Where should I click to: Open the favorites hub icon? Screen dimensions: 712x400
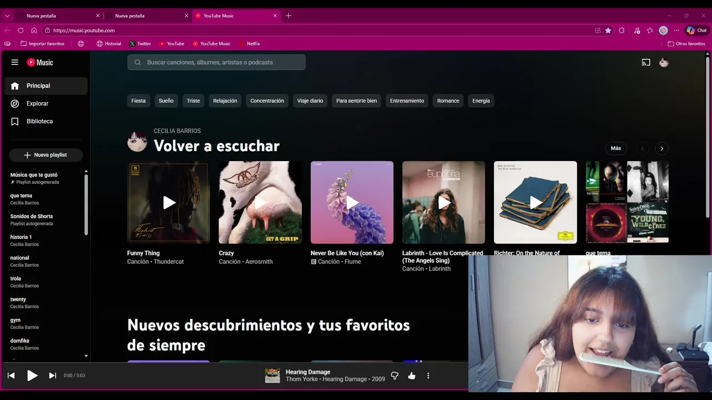(x=650, y=31)
